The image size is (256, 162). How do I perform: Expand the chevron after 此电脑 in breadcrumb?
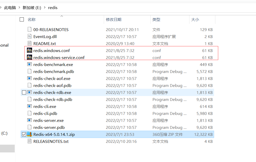[x=19, y=7]
